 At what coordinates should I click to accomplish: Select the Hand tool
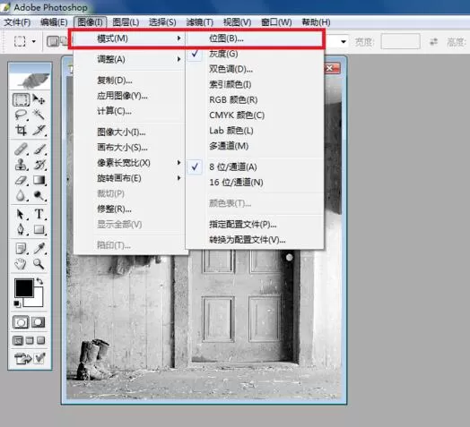pyautogui.click(x=21, y=264)
